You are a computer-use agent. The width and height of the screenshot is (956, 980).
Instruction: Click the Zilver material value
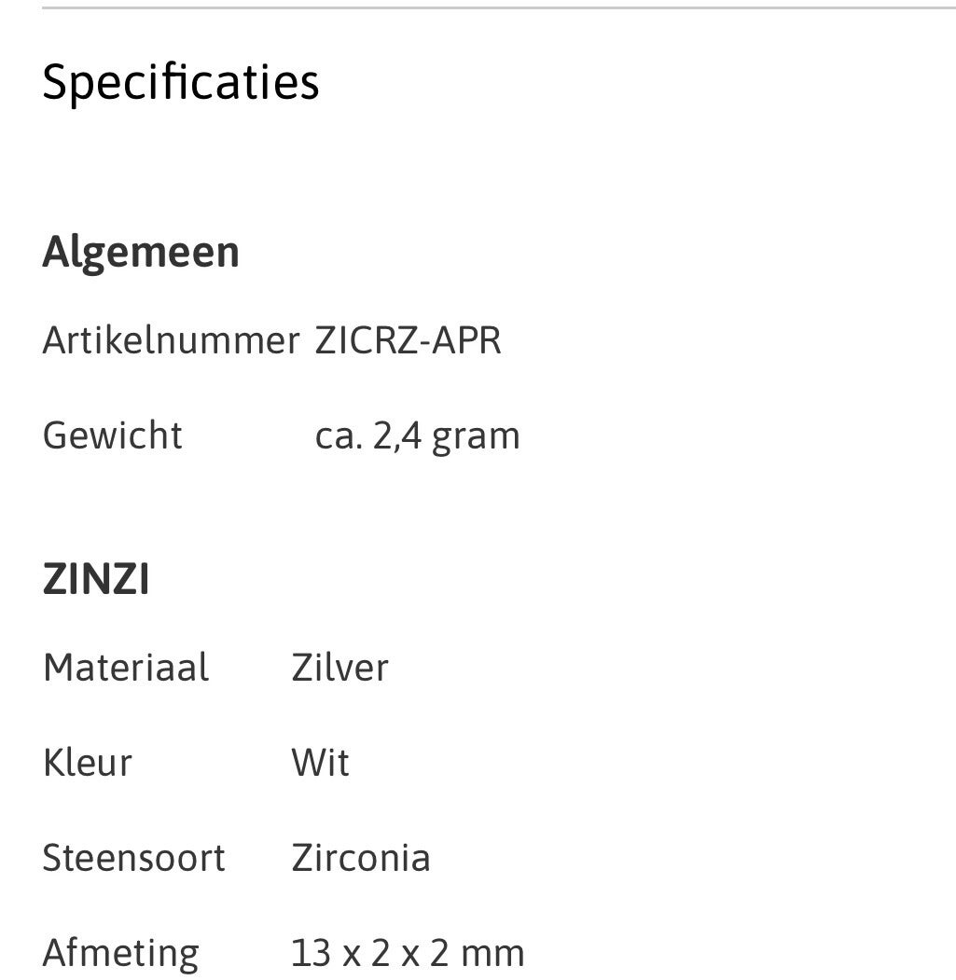coord(339,668)
